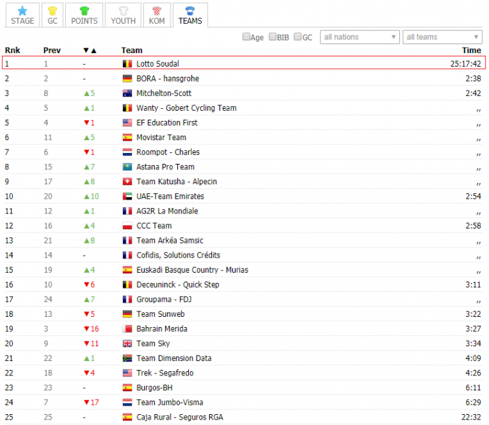This screenshot has width=489, height=425.
Task: Open the Astana Pro Team link
Action: 165,167
